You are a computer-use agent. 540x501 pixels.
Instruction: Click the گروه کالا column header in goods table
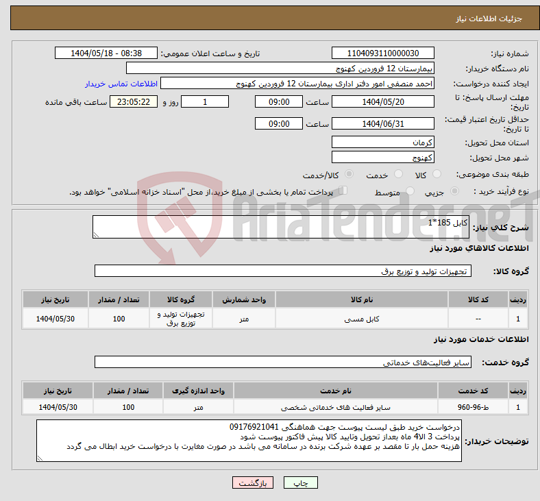181,300
